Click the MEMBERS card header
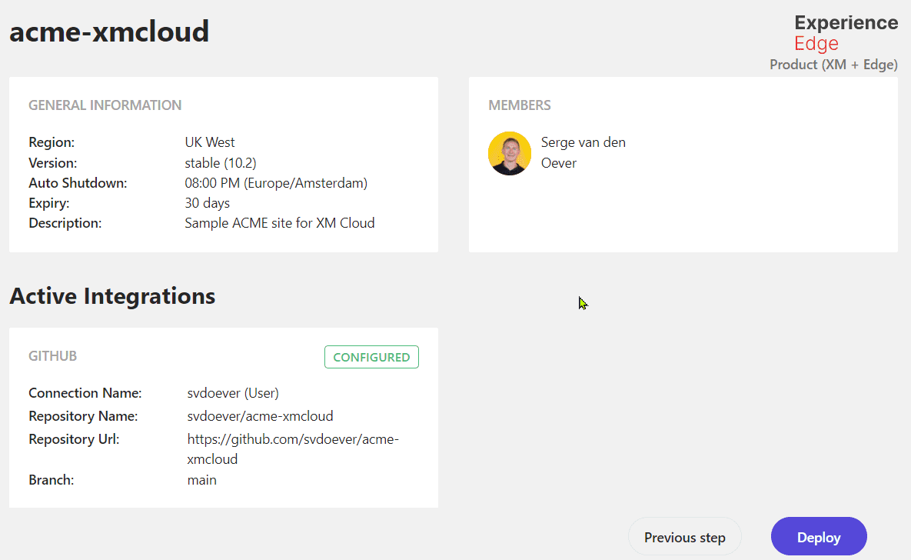This screenshot has width=911, height=560. tap(520, 105)
